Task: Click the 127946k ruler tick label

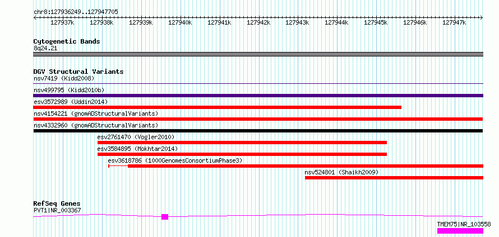Action: point(415,22)
